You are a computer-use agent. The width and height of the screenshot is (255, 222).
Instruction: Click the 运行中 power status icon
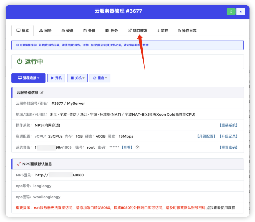[20, 61]
